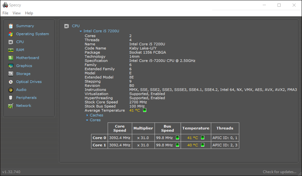Open the Motherboard section
Image resolution: width=302 pixels, height=176 pixels.
(28, 58)
